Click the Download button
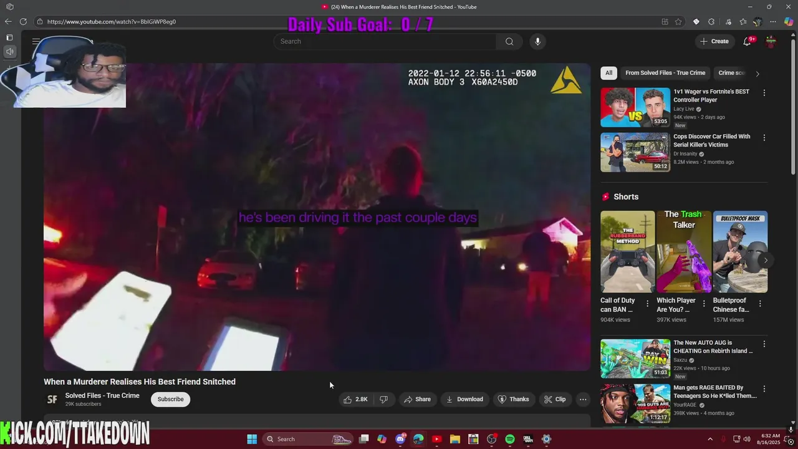Image resolution: width=798 pixels, height=449 pixels. pyautogui.click(x=464, y=399)
